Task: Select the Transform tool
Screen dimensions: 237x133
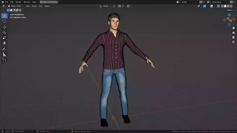Action: 4,43
